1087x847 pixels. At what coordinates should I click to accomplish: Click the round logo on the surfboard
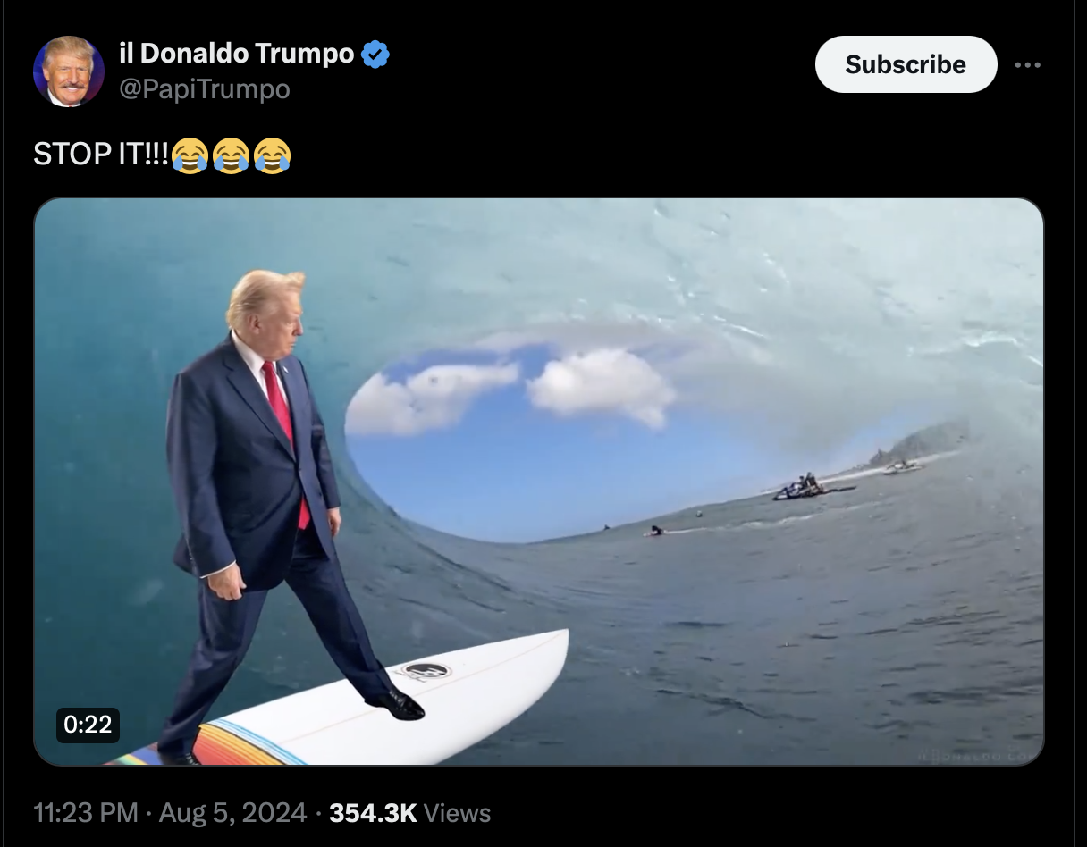[x=421, y=670]
